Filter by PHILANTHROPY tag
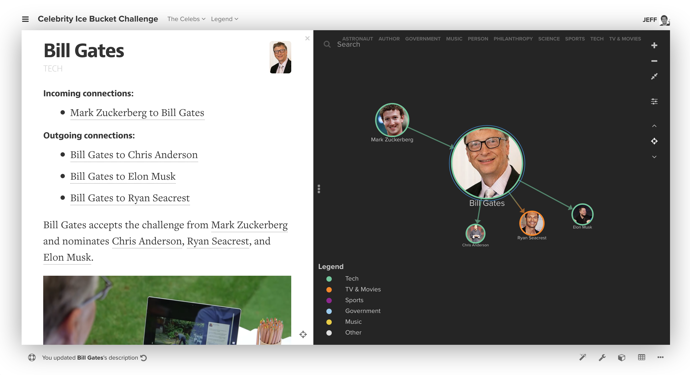The image size is (690, 375). coord(513,39)
